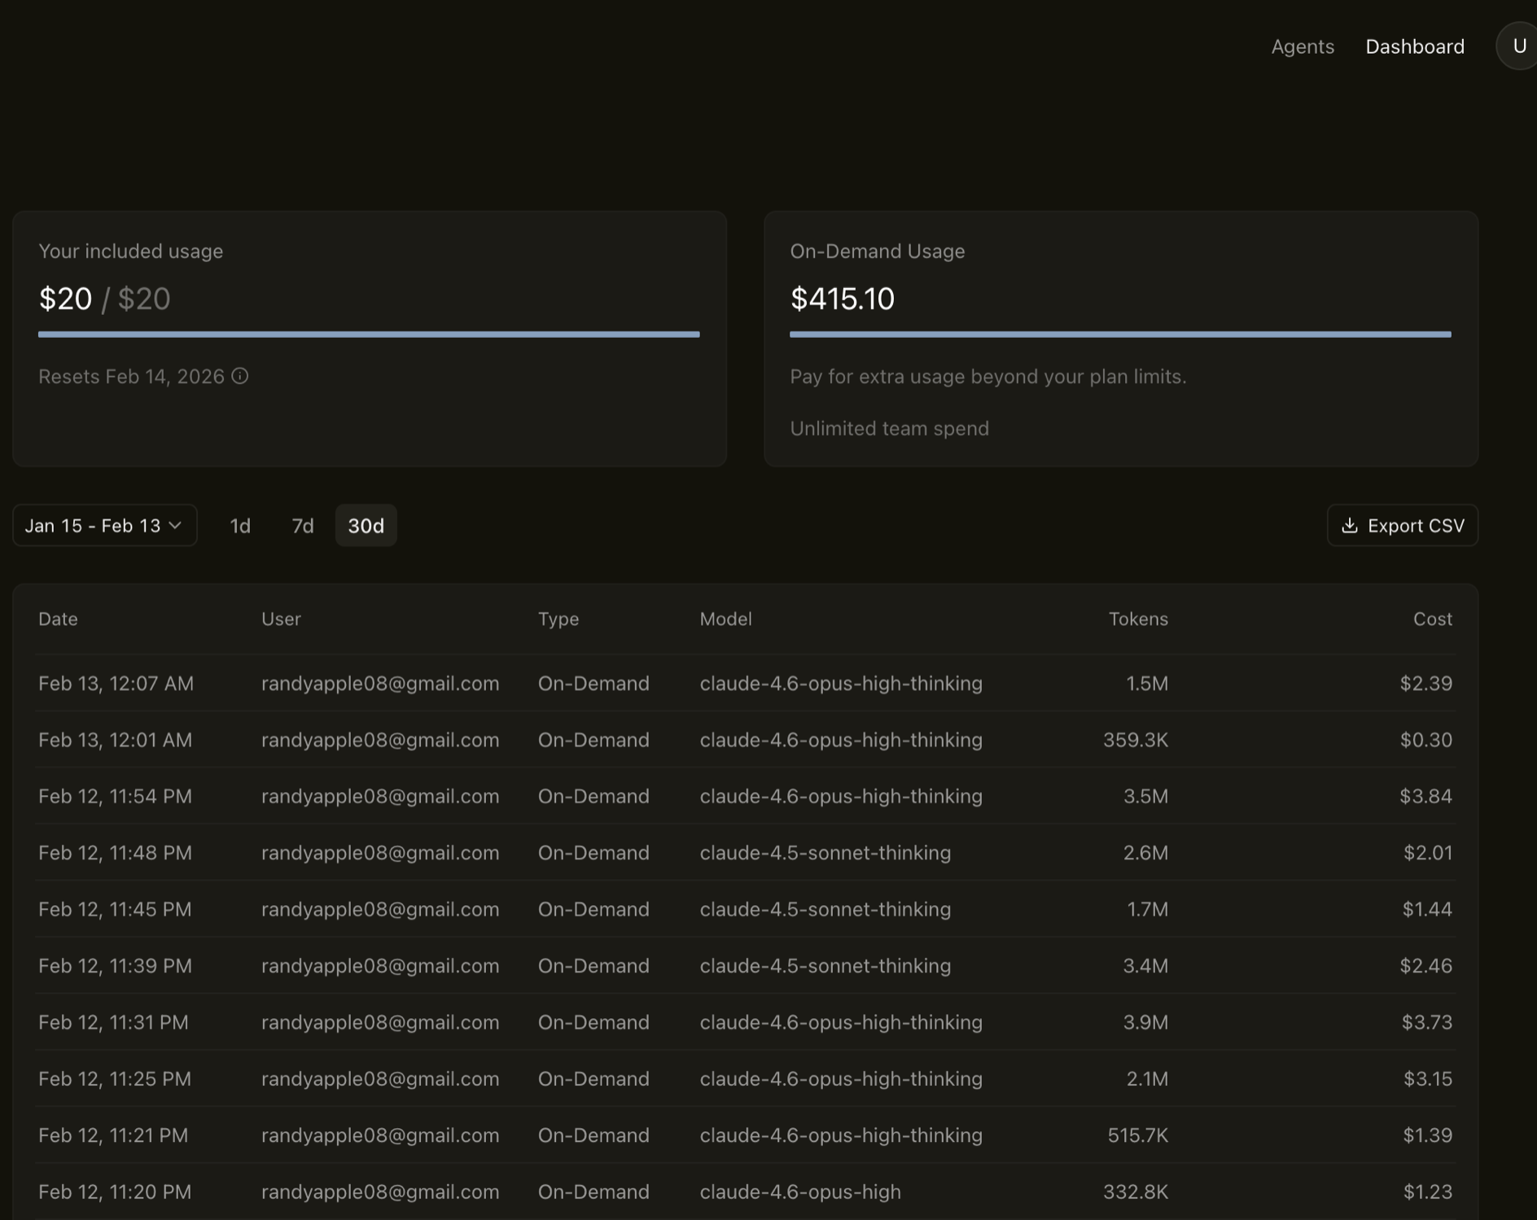Export usage data as CSV
This screenshot has height=1220, width=1537.
pos(1402,526)
